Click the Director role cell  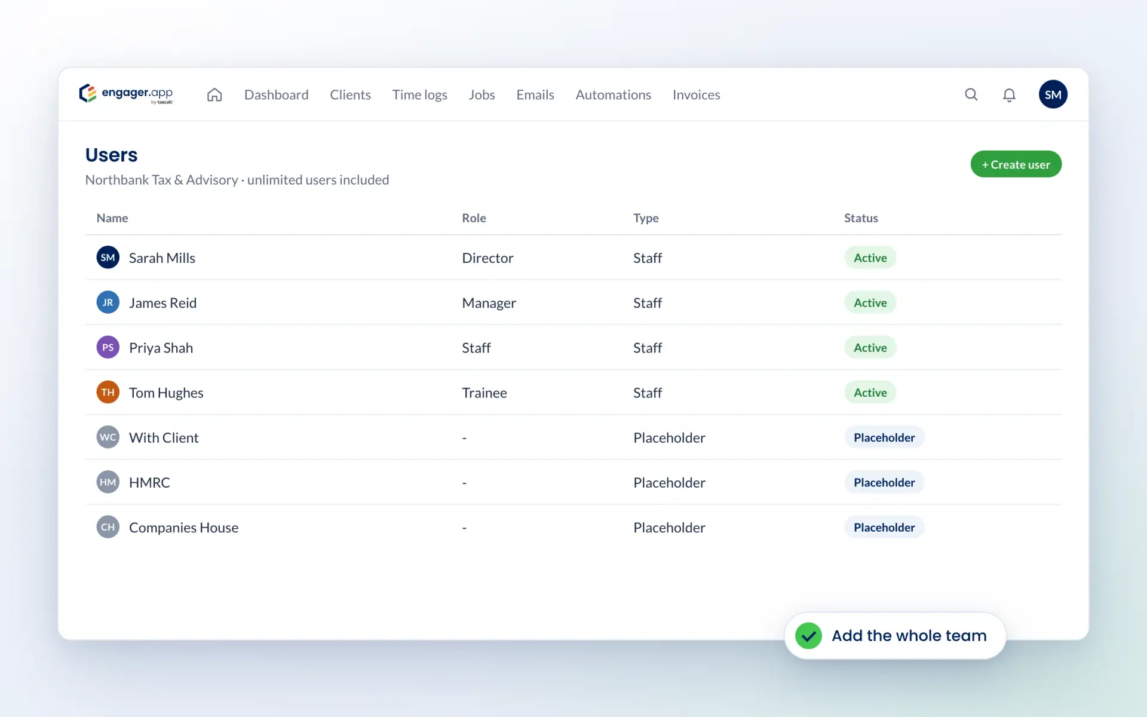(487, 258)
